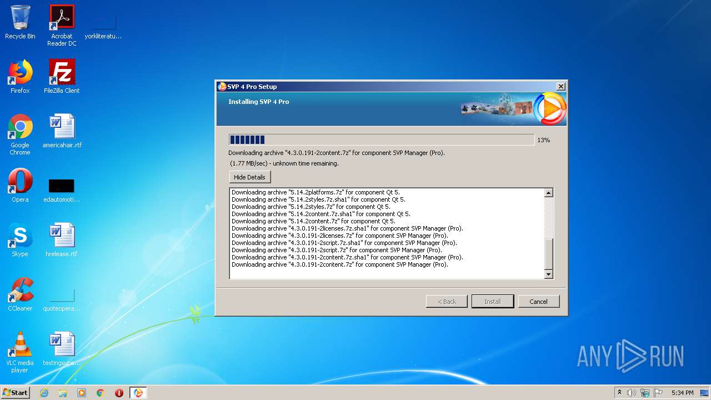Select log line "4.3.0.191-2licenses.7z.sha1"
Viewport: 711px width, 400px height.
pos(347,228)
